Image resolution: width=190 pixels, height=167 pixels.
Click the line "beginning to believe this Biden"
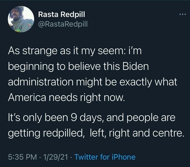[x=78, y=67]
